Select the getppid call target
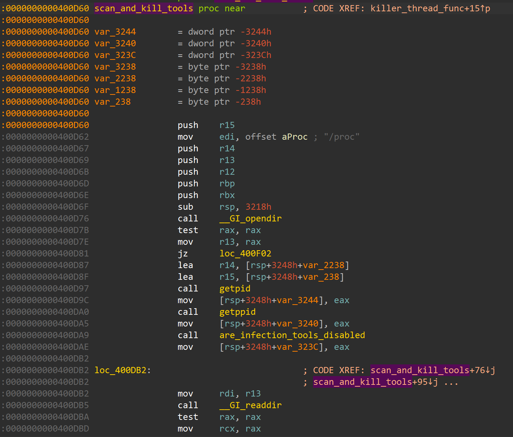The image size is (513, 437). click(x=237, y=312)
